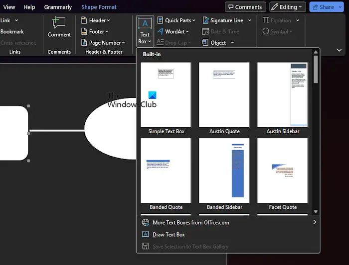
Task: Expand the Link dropdown arrow
Action: tap(16, 20)
